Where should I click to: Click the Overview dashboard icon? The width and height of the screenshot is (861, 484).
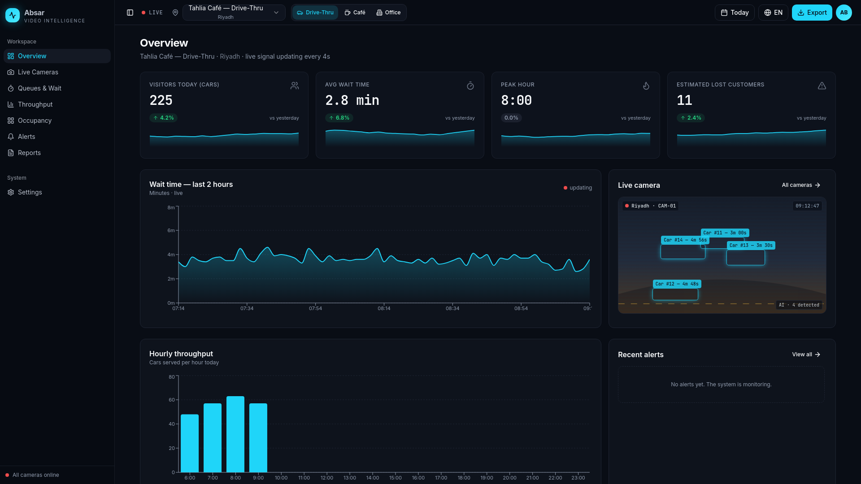(11, 56)
